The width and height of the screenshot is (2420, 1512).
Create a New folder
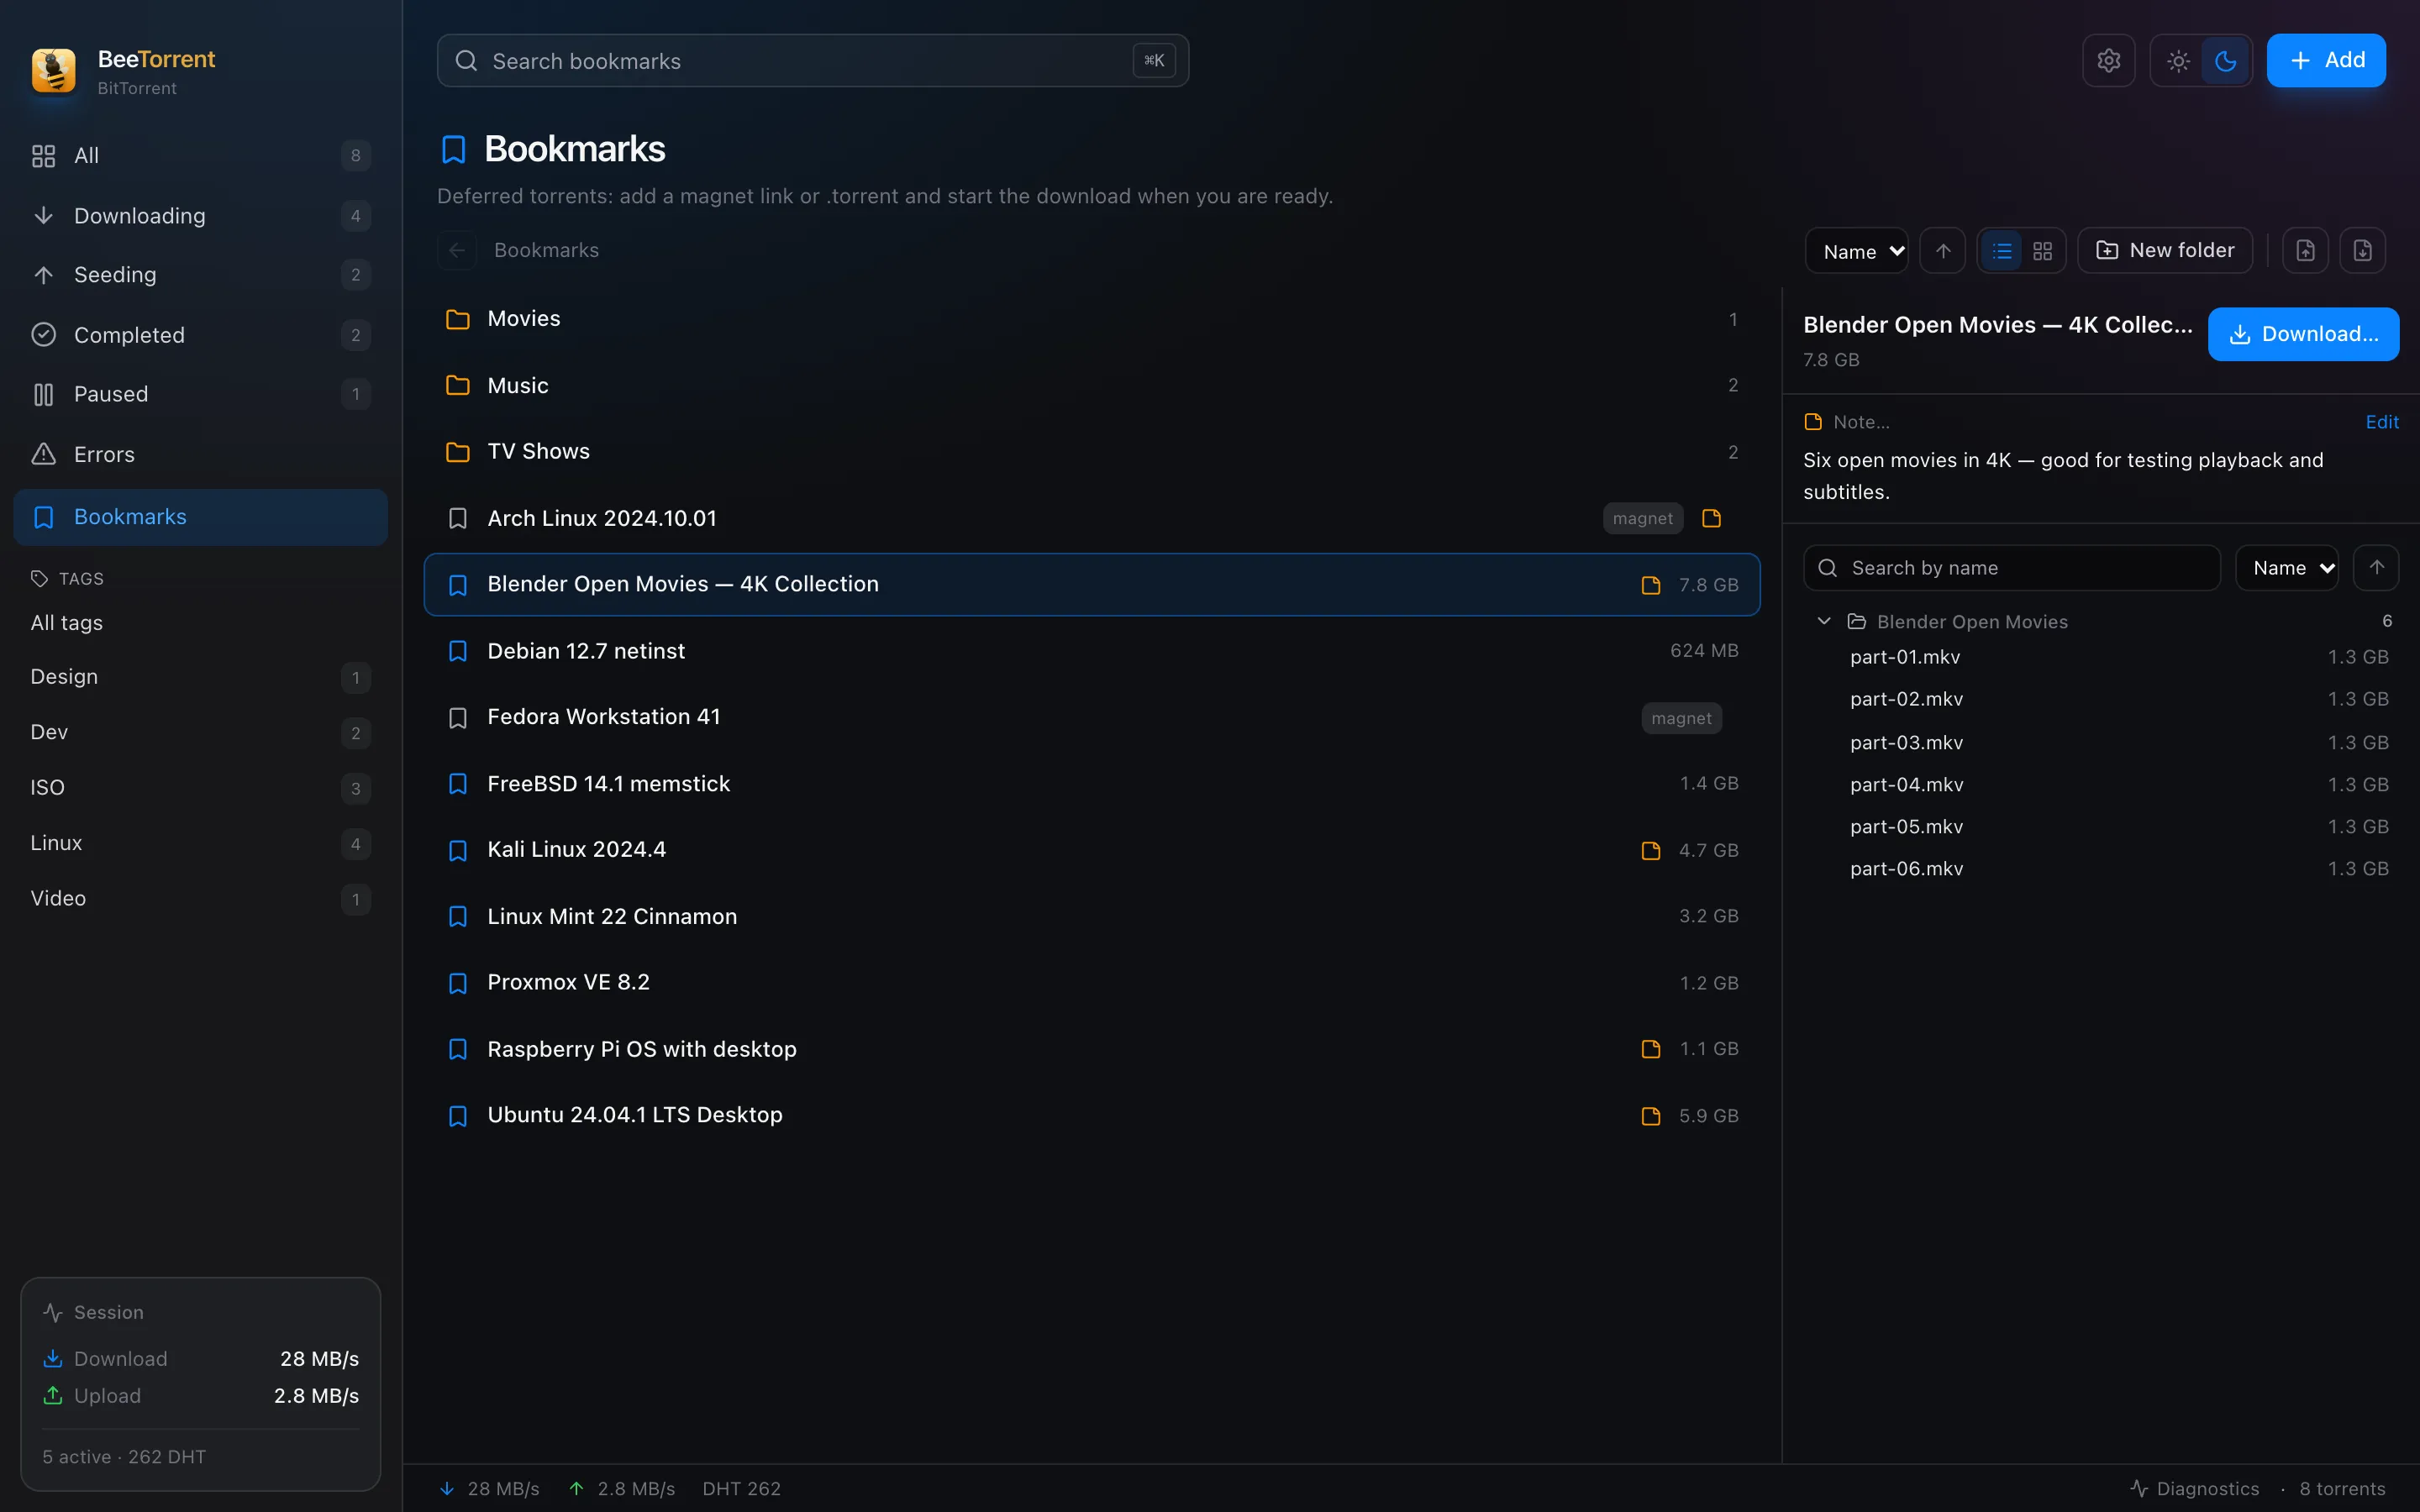click(x=2165, y=251)
